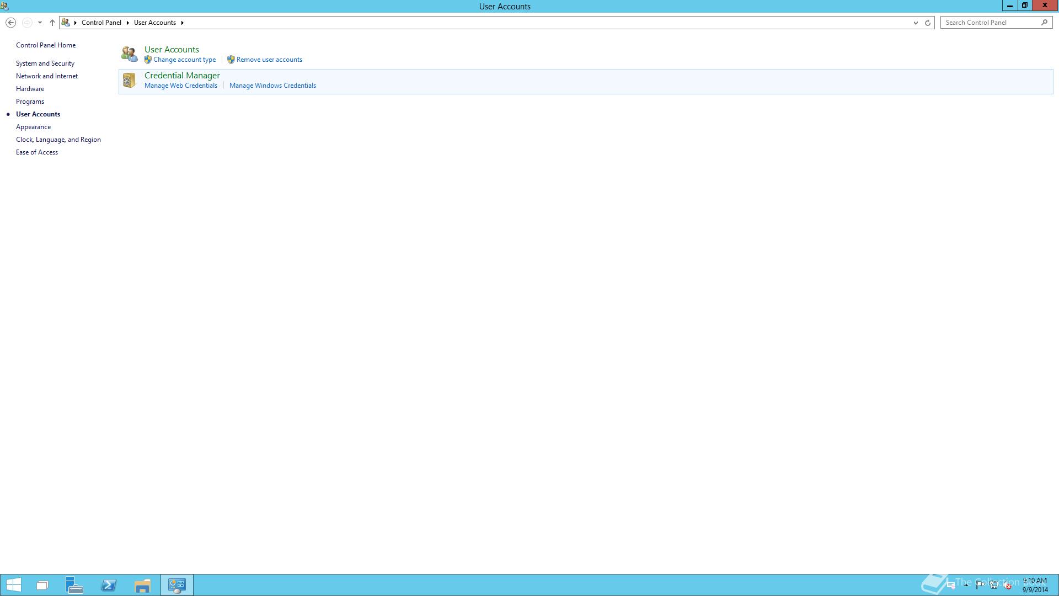Open Programs category in sidebar
Screen dimensions: 1059x596
(30, 102)
